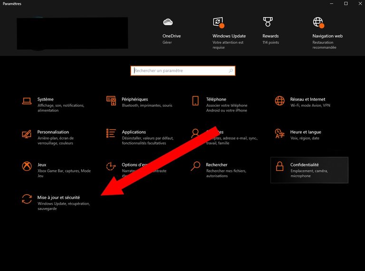
Task: Click Affichage, son, notifications description
Action: coord(61,108)
